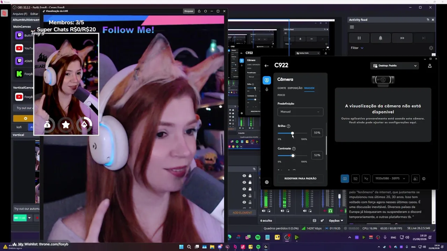Open the C922 app settings gear
The width and height of the screenshot is (447, 251).
coord(267,182)
